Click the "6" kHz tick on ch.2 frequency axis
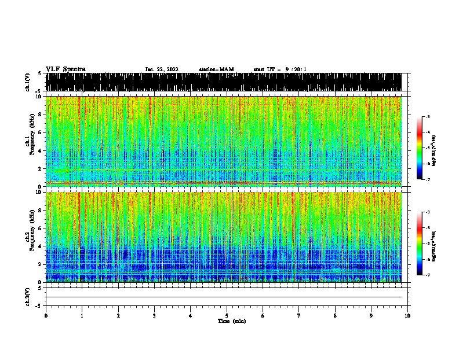Image resolution: width=459 pixels, height=354 pixels. pyautogui.click(x=40, y=228)
